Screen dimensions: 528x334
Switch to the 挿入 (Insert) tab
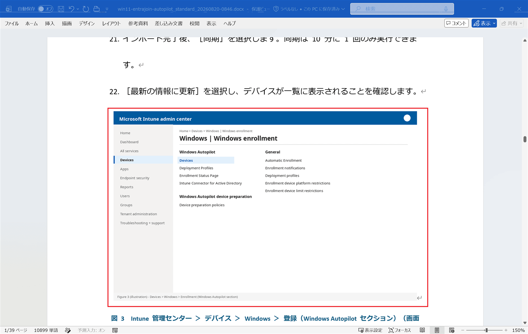point(50,24)
